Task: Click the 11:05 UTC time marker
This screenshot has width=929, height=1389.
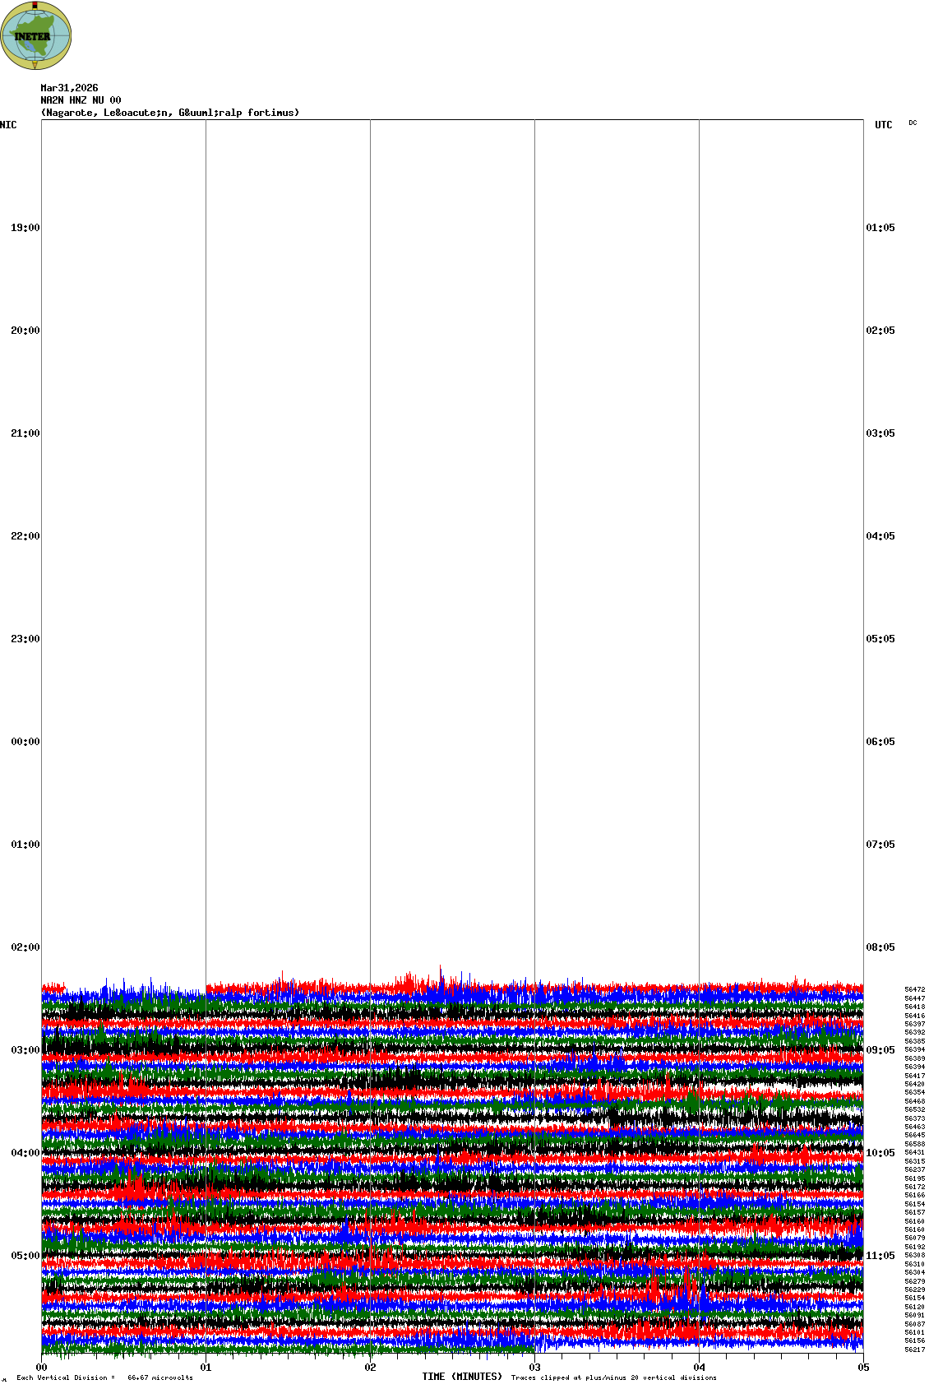Action: point(880,1256)
